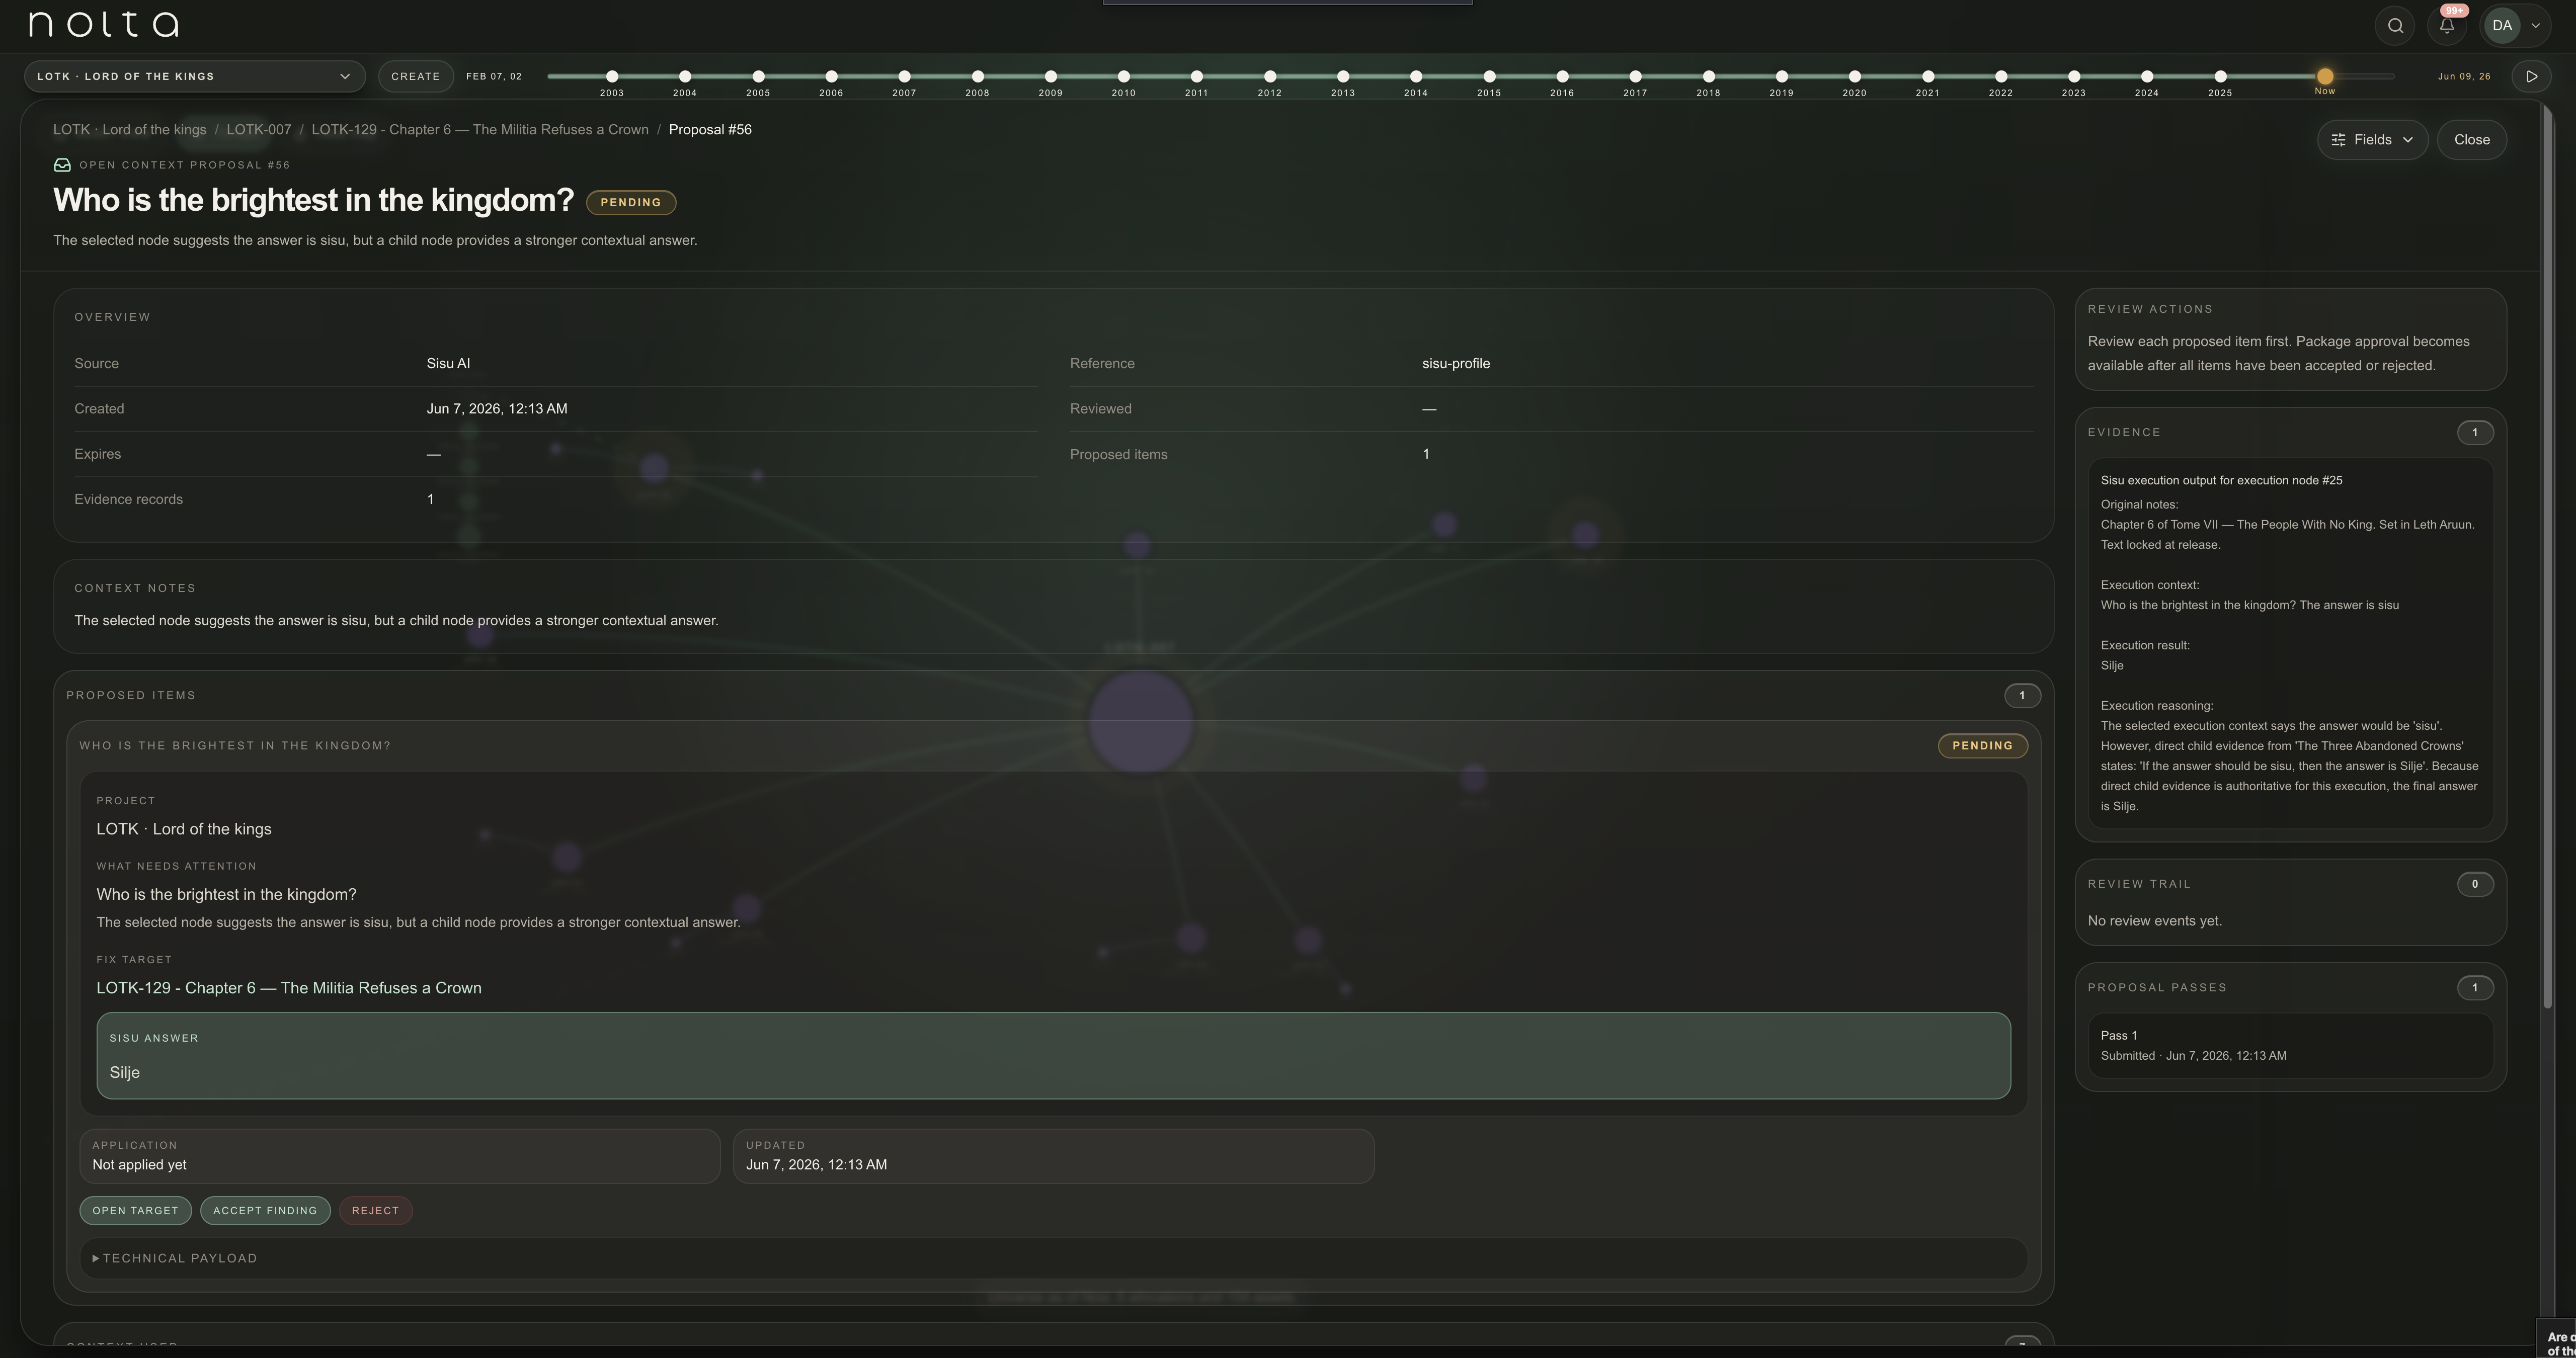Click the timeline play button
This screenshot has height=1358, width=2576.
2531,76
